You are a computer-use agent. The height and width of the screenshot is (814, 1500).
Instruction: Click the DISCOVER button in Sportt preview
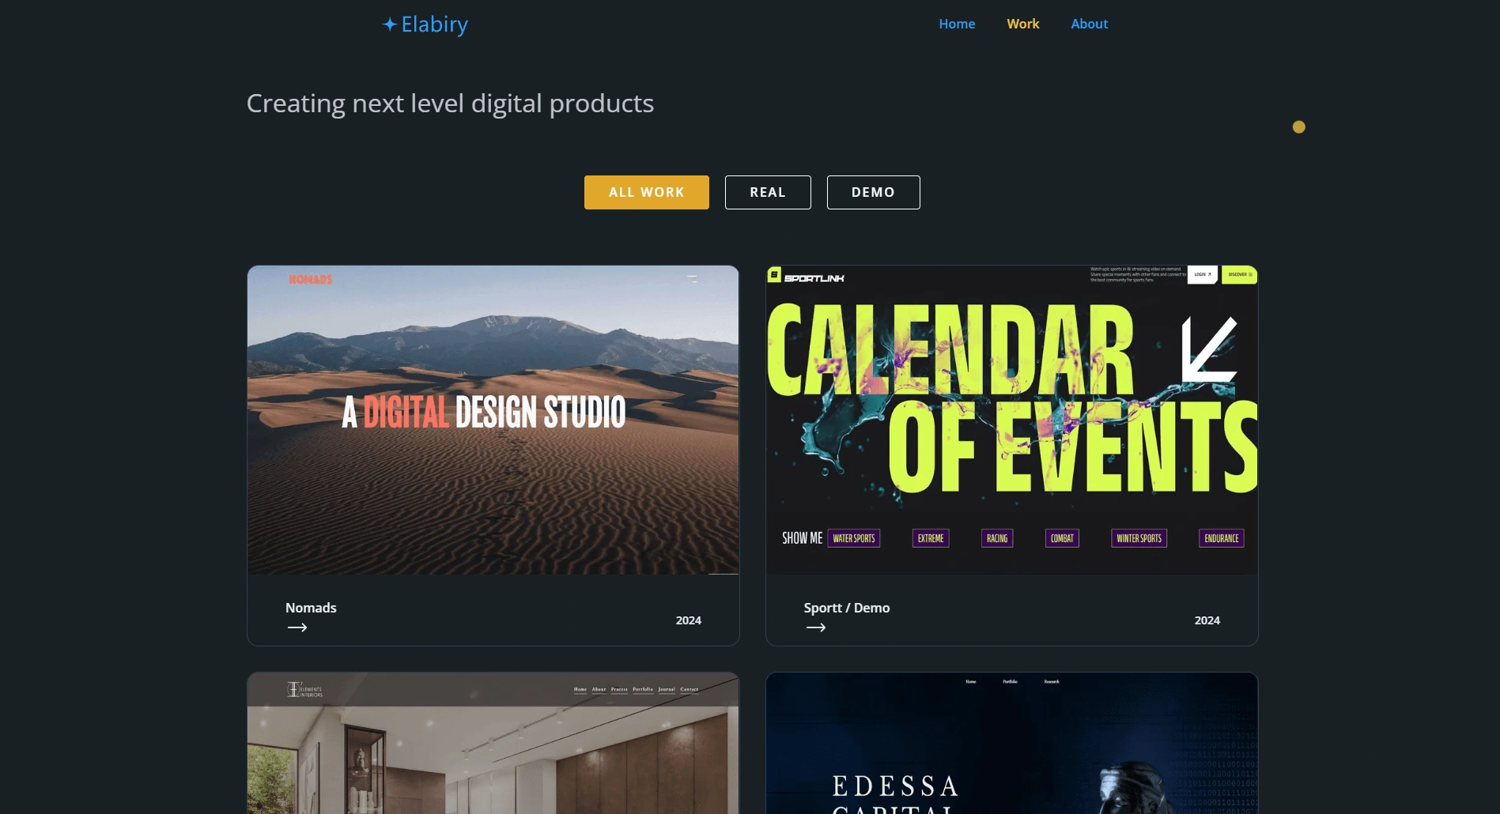pyautogui.click(x=1240, y=274)
